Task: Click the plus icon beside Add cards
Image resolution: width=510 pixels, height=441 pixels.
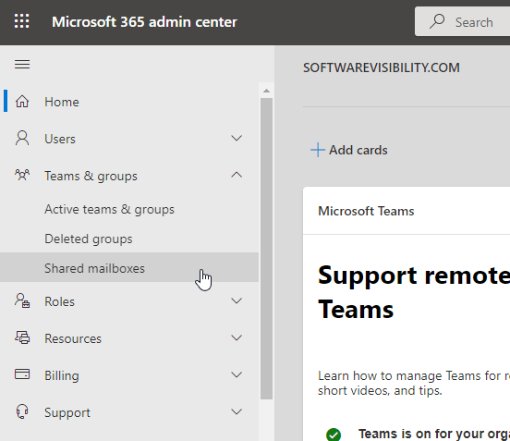Action: (x=318, y=150)
